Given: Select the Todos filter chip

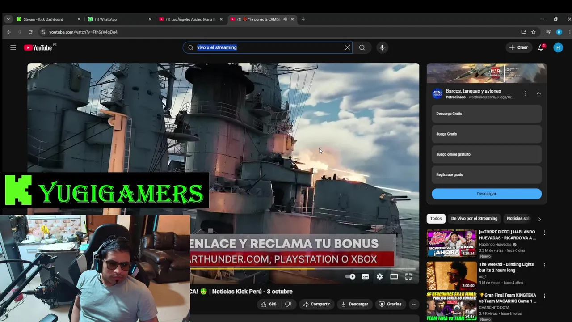Looking at the screenshot, I should pos(436,219).
